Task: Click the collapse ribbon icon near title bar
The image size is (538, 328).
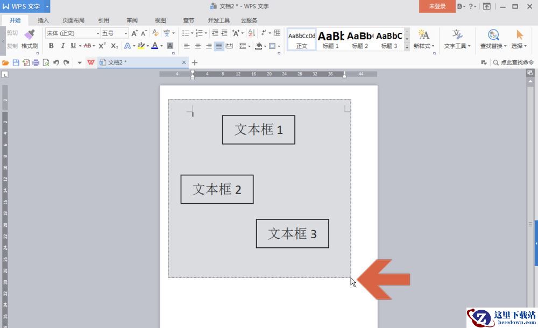Action: tap(486, 6)
